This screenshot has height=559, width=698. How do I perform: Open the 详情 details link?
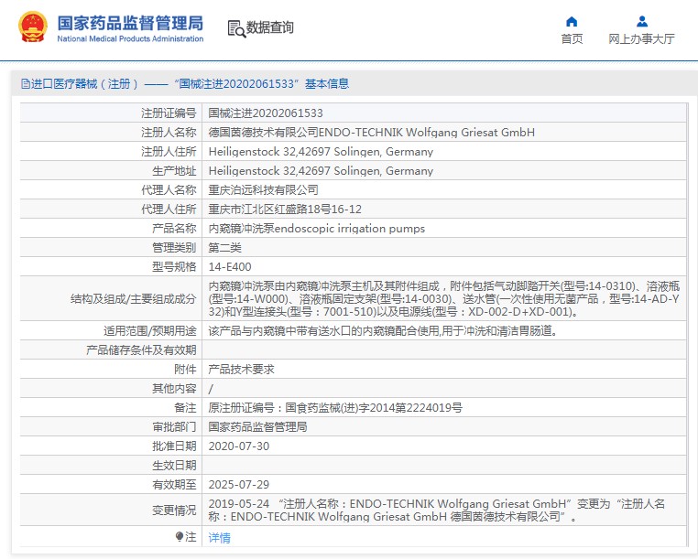220,538
